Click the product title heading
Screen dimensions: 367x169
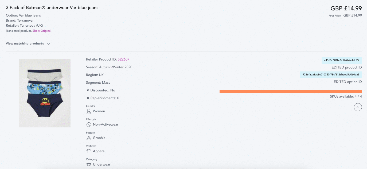pos(52,8)
